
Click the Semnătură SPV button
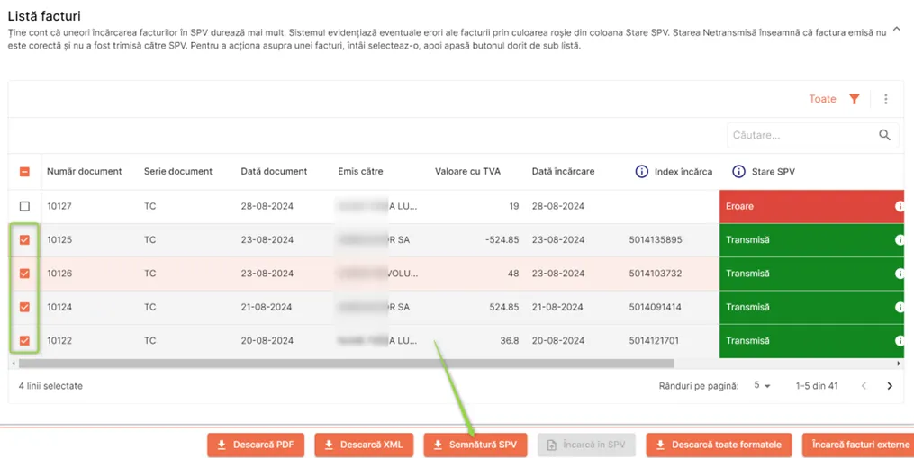[475, 445]
